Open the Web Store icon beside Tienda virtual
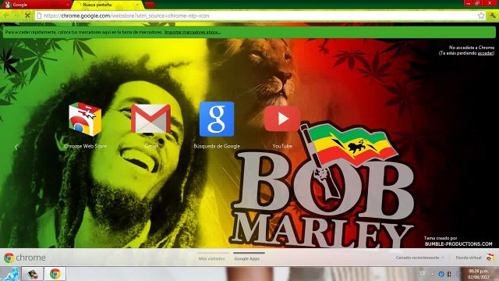The image size is (499, 281). click(x=490, y=258)
